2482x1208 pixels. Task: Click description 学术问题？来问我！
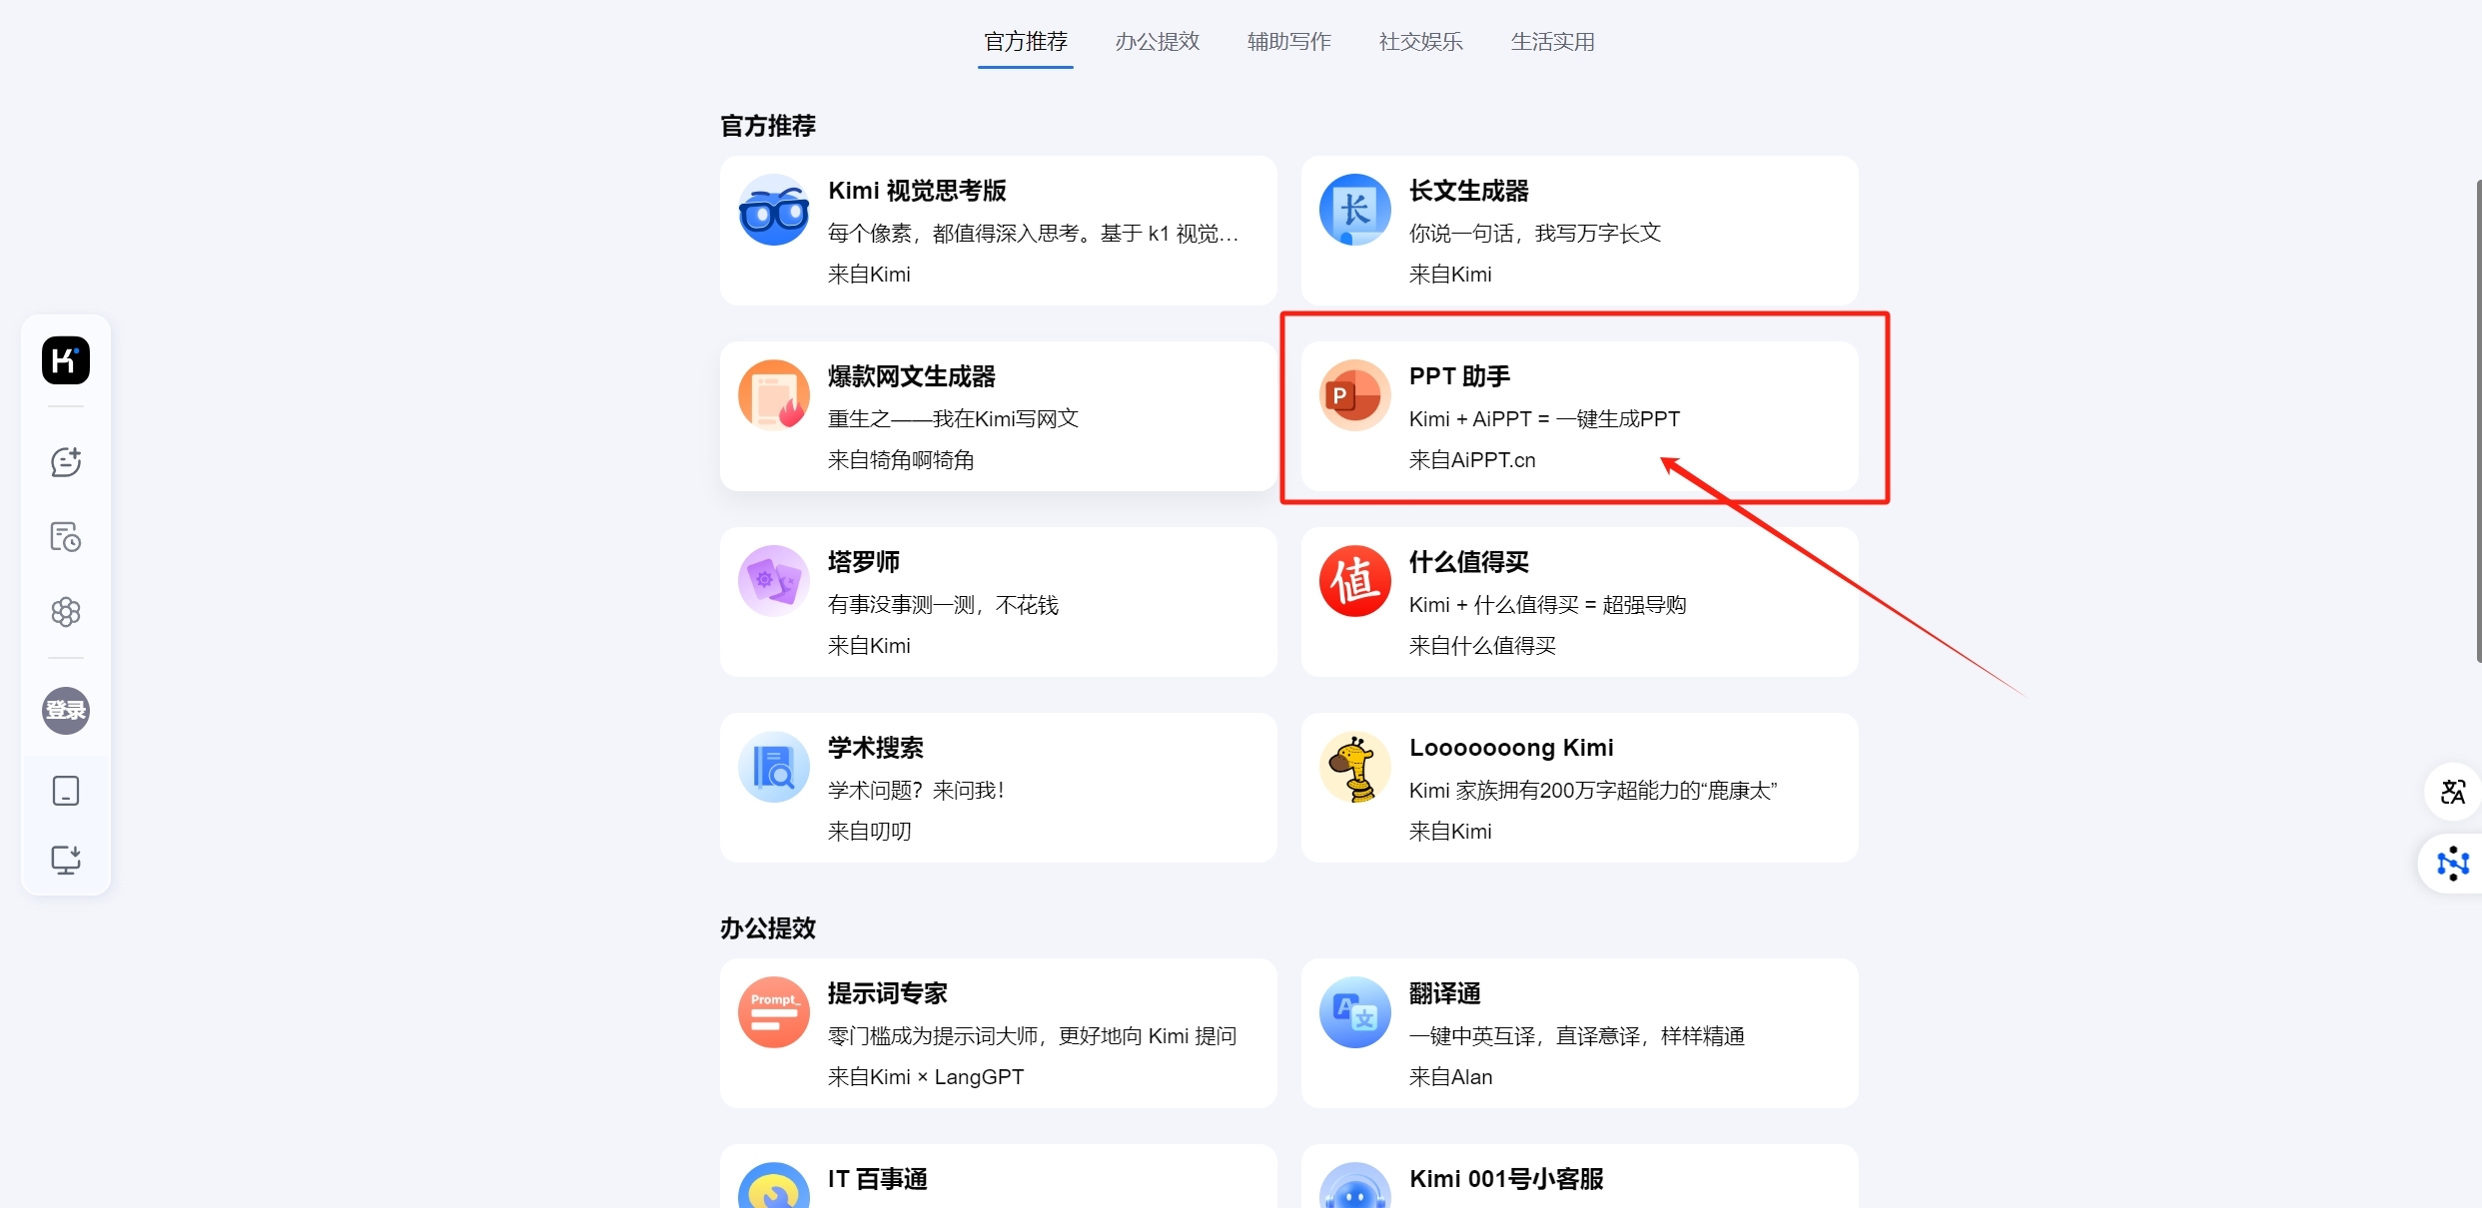[x=917, y=790]
